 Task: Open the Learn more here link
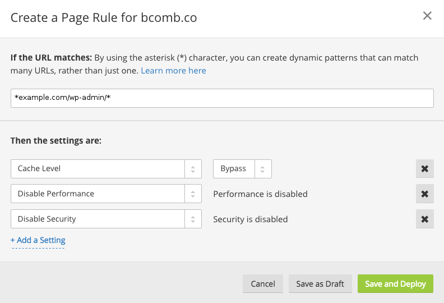(173, 71)
